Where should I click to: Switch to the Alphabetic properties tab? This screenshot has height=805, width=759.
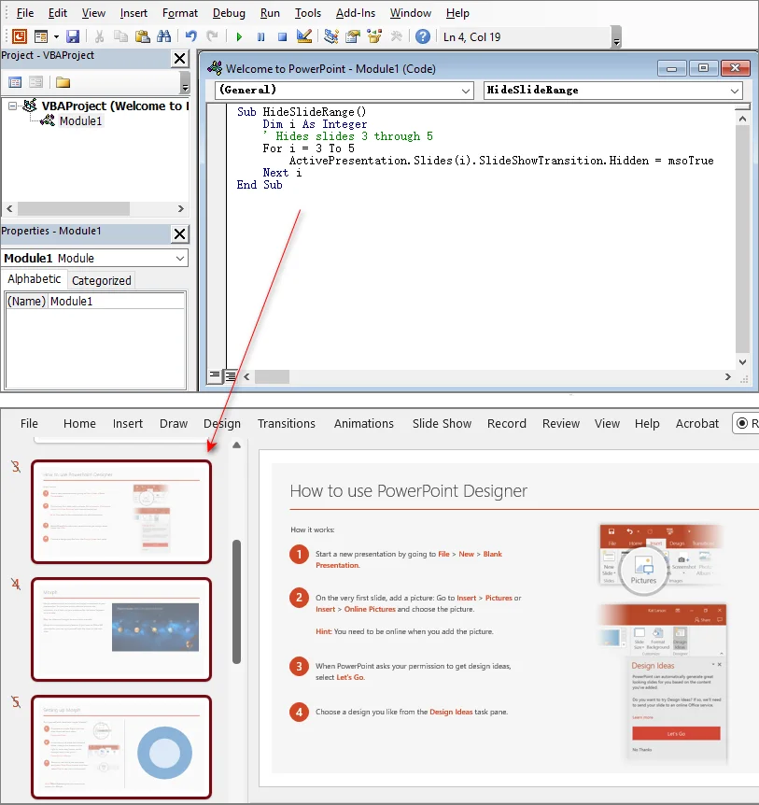click(34, 279)
